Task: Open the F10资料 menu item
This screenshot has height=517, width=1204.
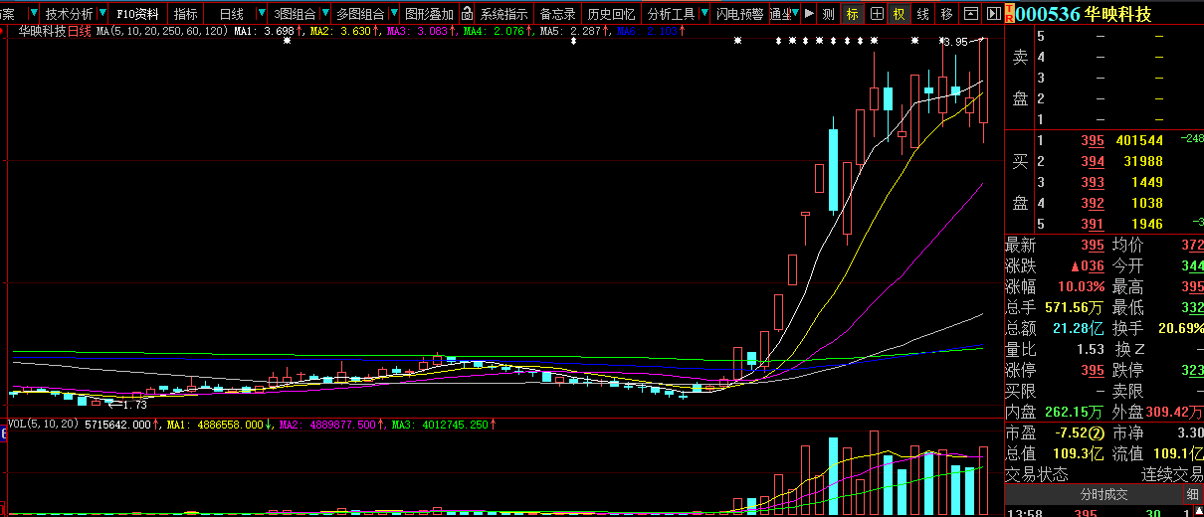Action: click(136, 14)
